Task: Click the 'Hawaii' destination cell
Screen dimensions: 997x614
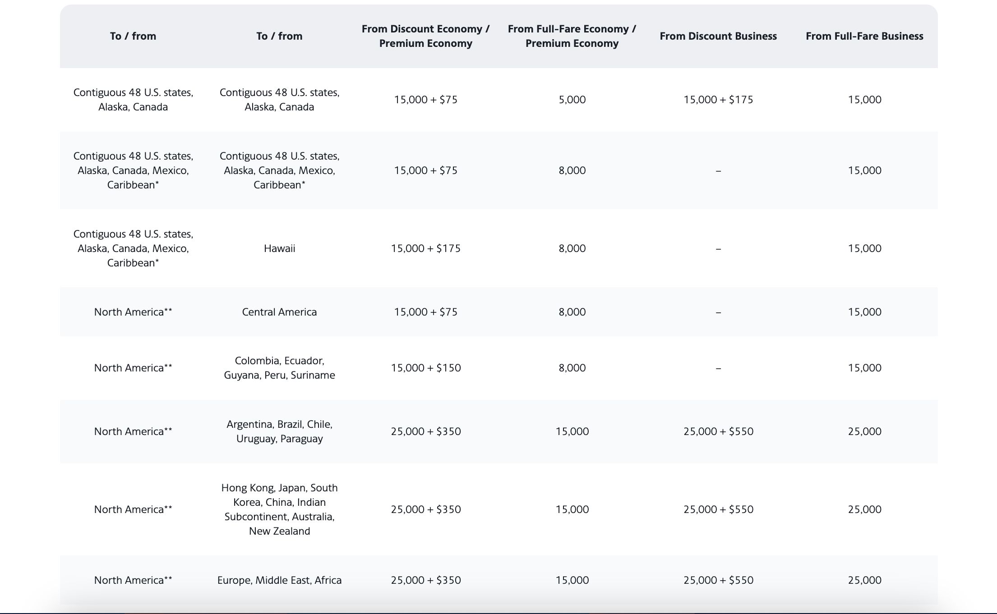Action: (279, 248)
